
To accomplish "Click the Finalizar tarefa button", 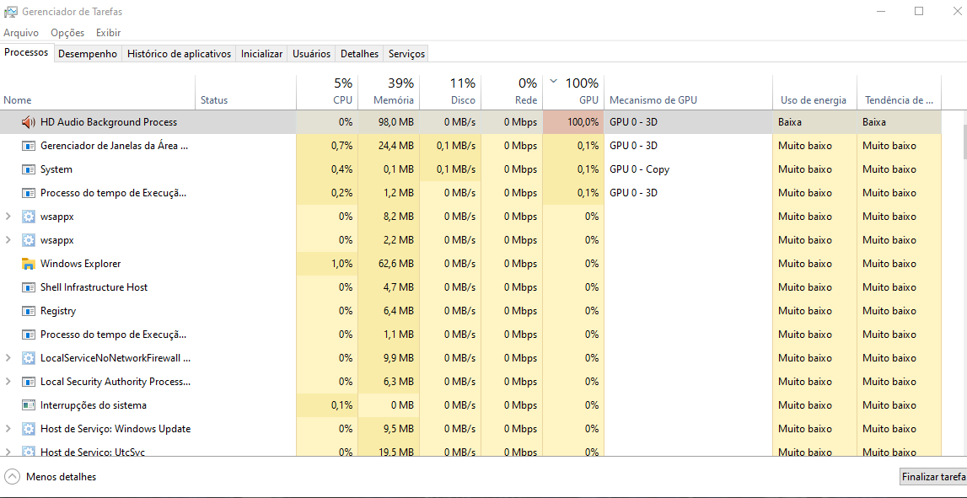I will [933, 477].
